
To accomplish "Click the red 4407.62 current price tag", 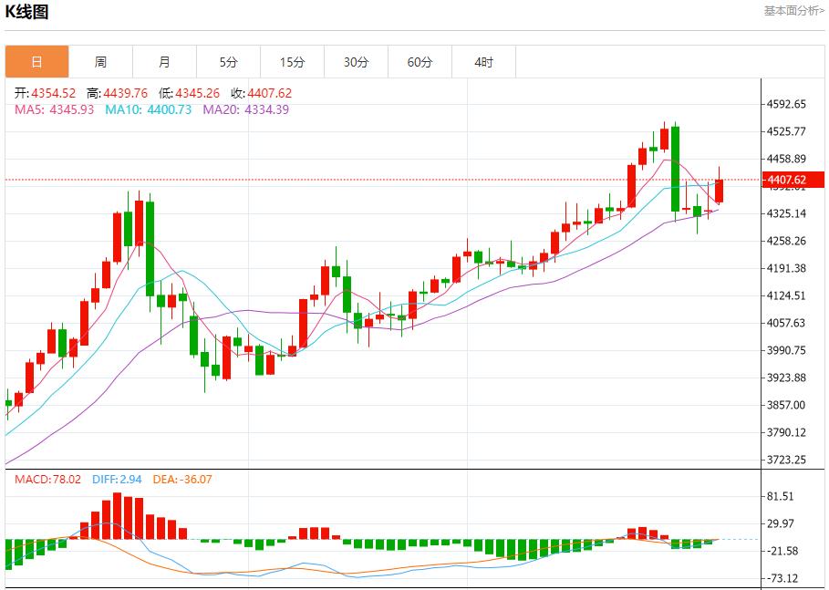I will click(x=785, y=180).
